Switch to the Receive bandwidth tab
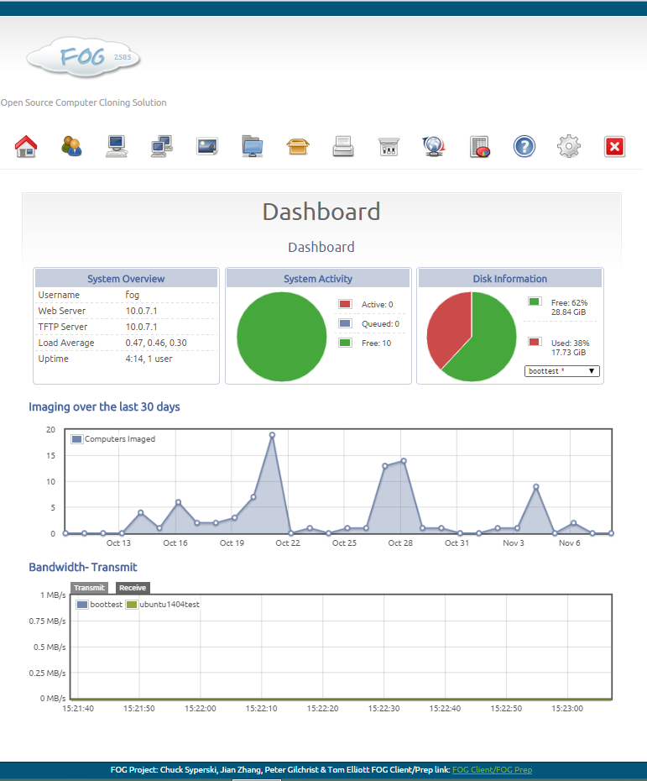The image size is (647, 781). pos(133,588)
